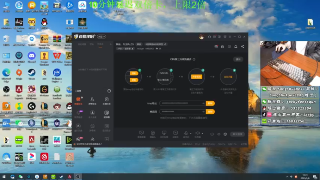
Task: Open the hamburger main menu
Action: pyautogui.click(x=230, y=37)
